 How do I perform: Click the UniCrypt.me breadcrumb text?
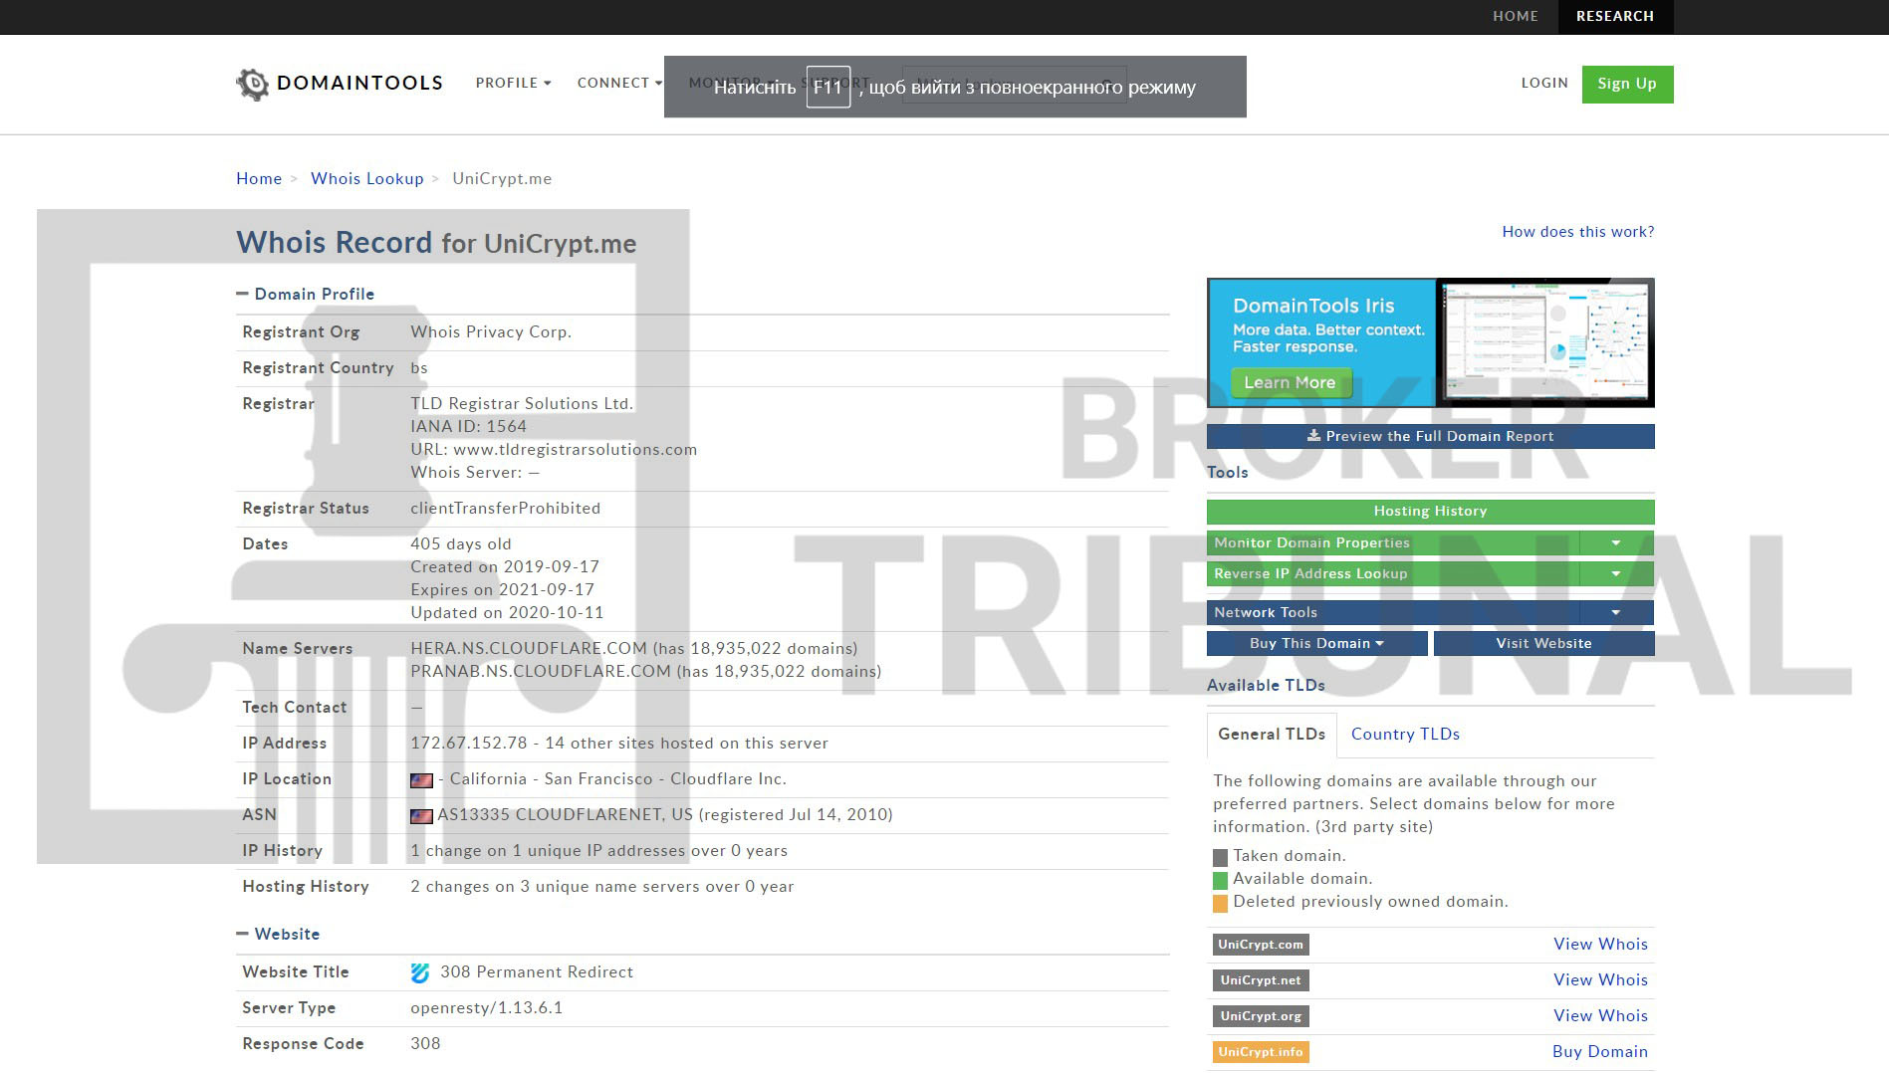click(502, 179)
